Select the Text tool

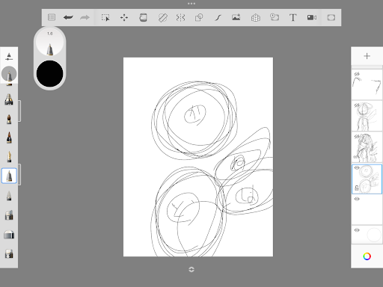(293, 18)
